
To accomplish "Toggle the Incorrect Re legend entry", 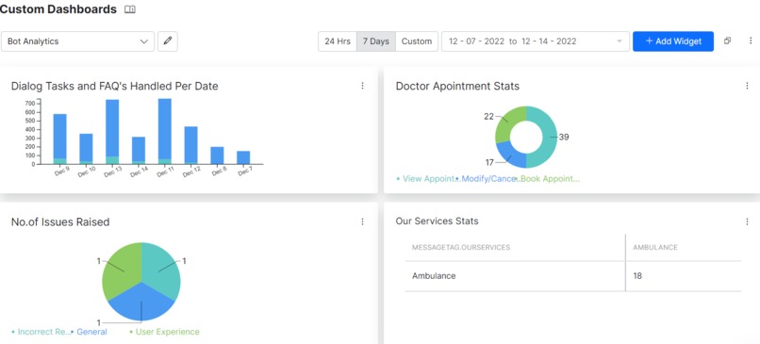I will [41, 332].
